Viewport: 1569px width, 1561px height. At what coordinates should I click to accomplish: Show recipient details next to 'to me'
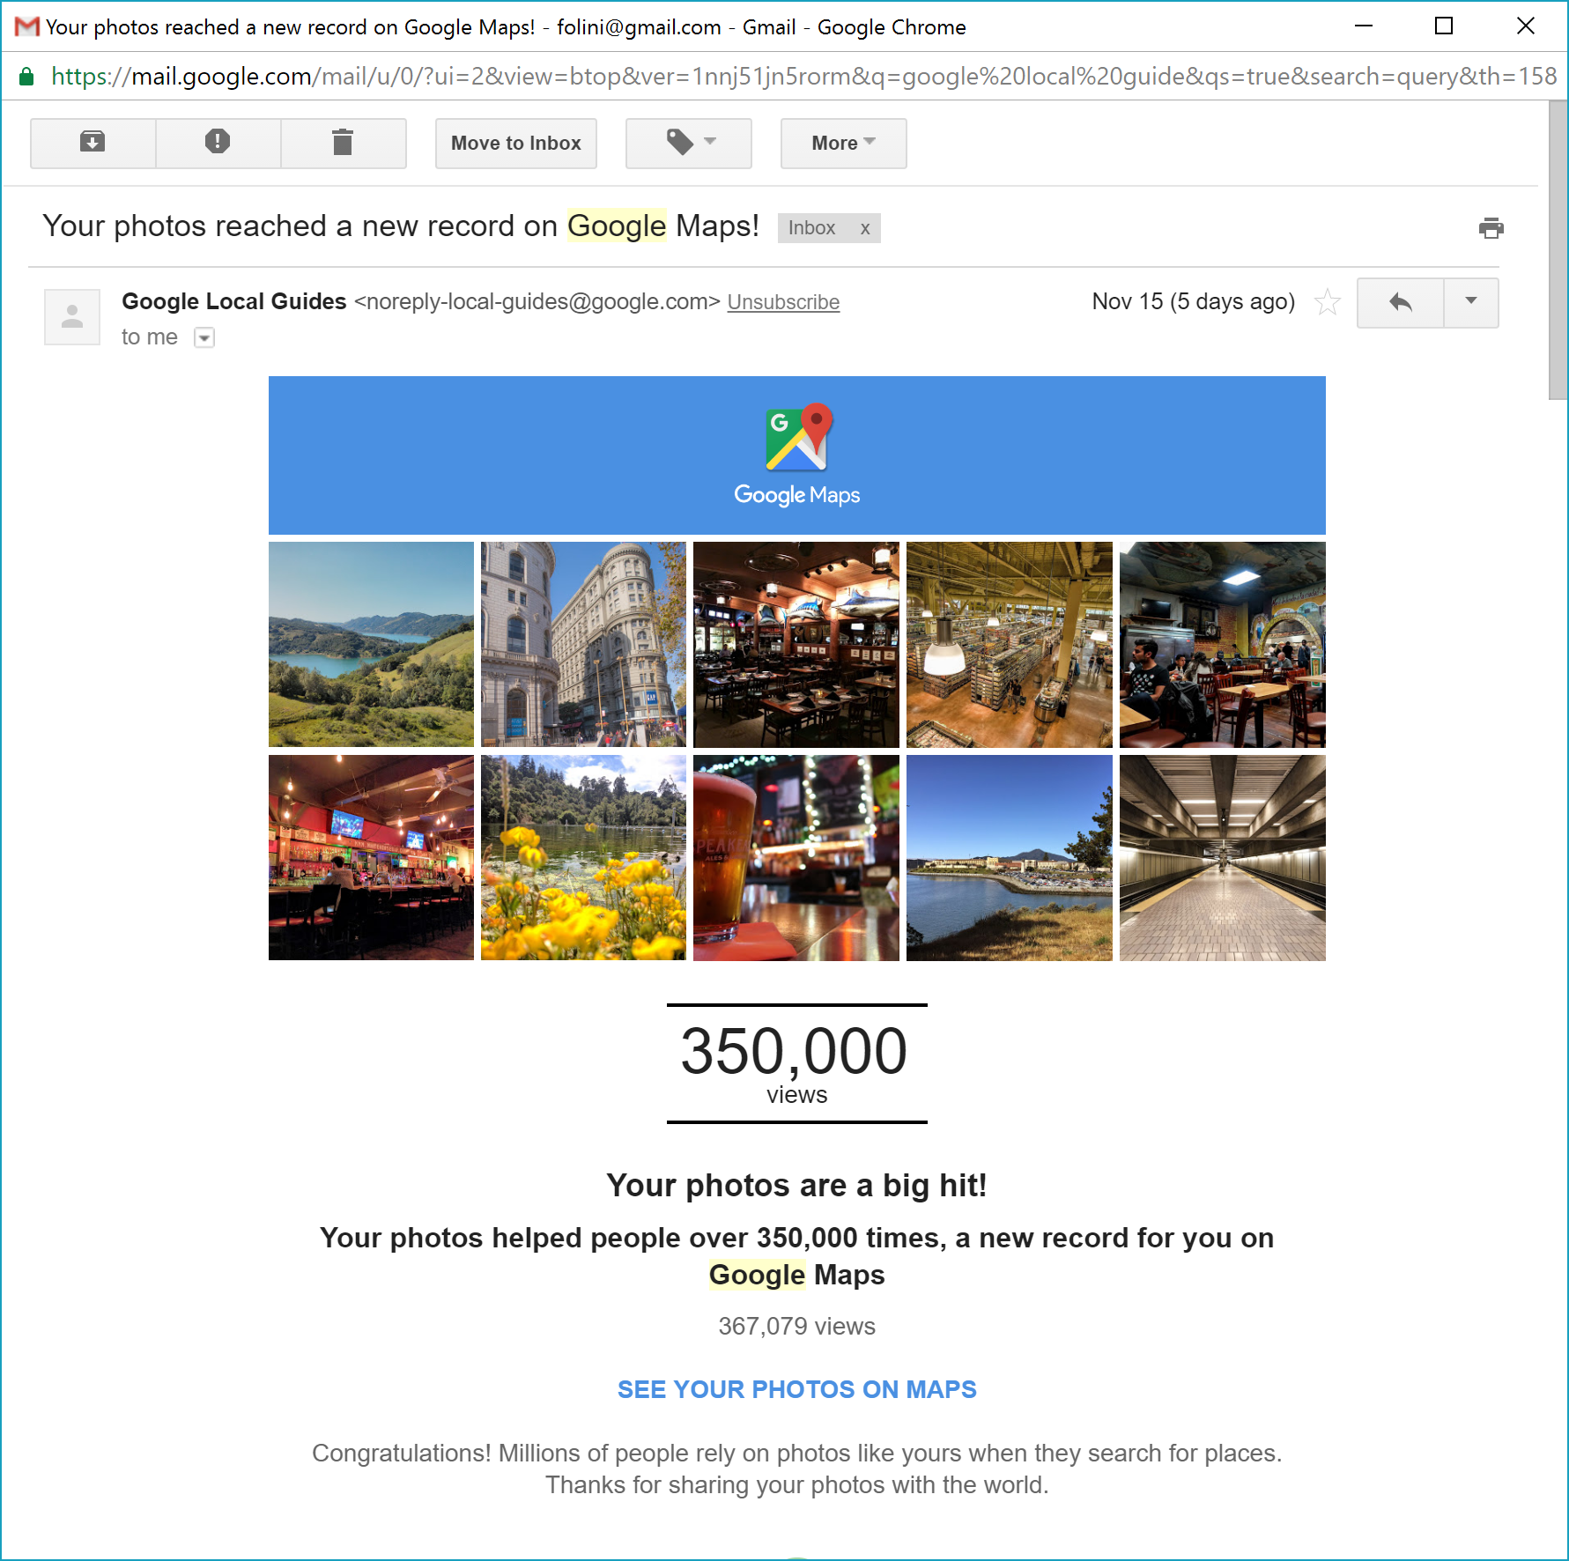point(204,337)
